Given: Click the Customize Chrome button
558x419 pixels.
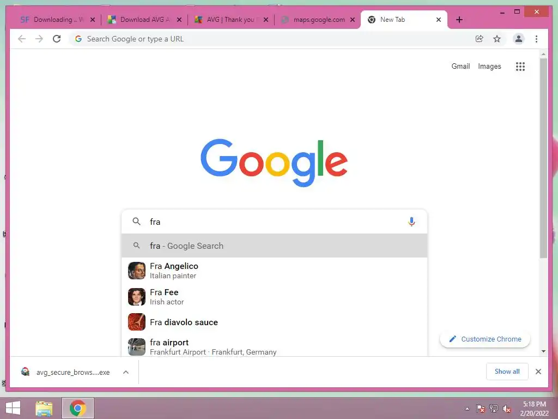Looking at the screenshot, I should [x=485, y=339].
